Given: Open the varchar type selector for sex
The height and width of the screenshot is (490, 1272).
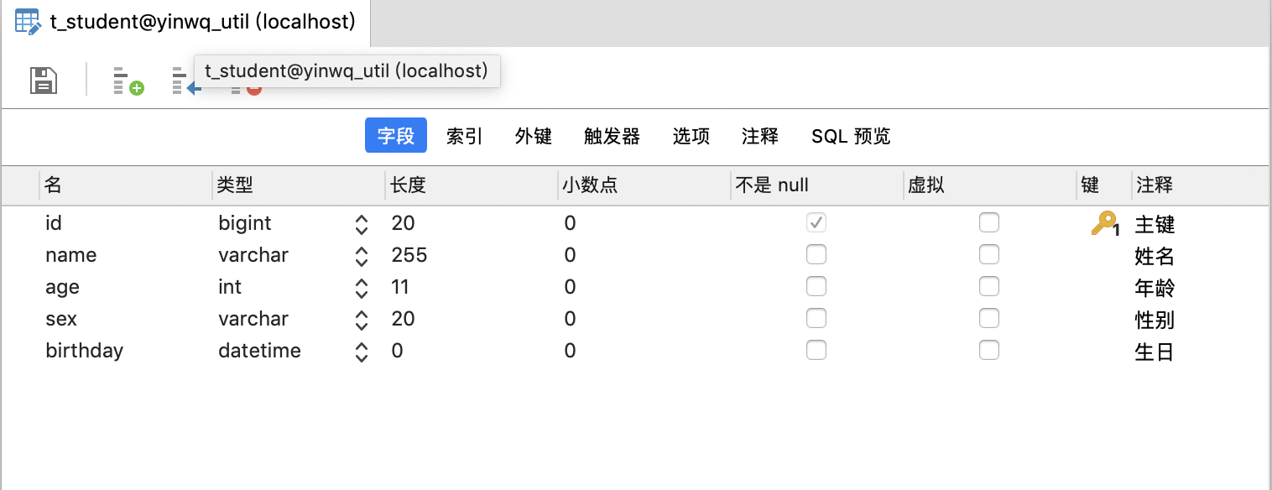Looking at the screenshot, I should [361, 319].
